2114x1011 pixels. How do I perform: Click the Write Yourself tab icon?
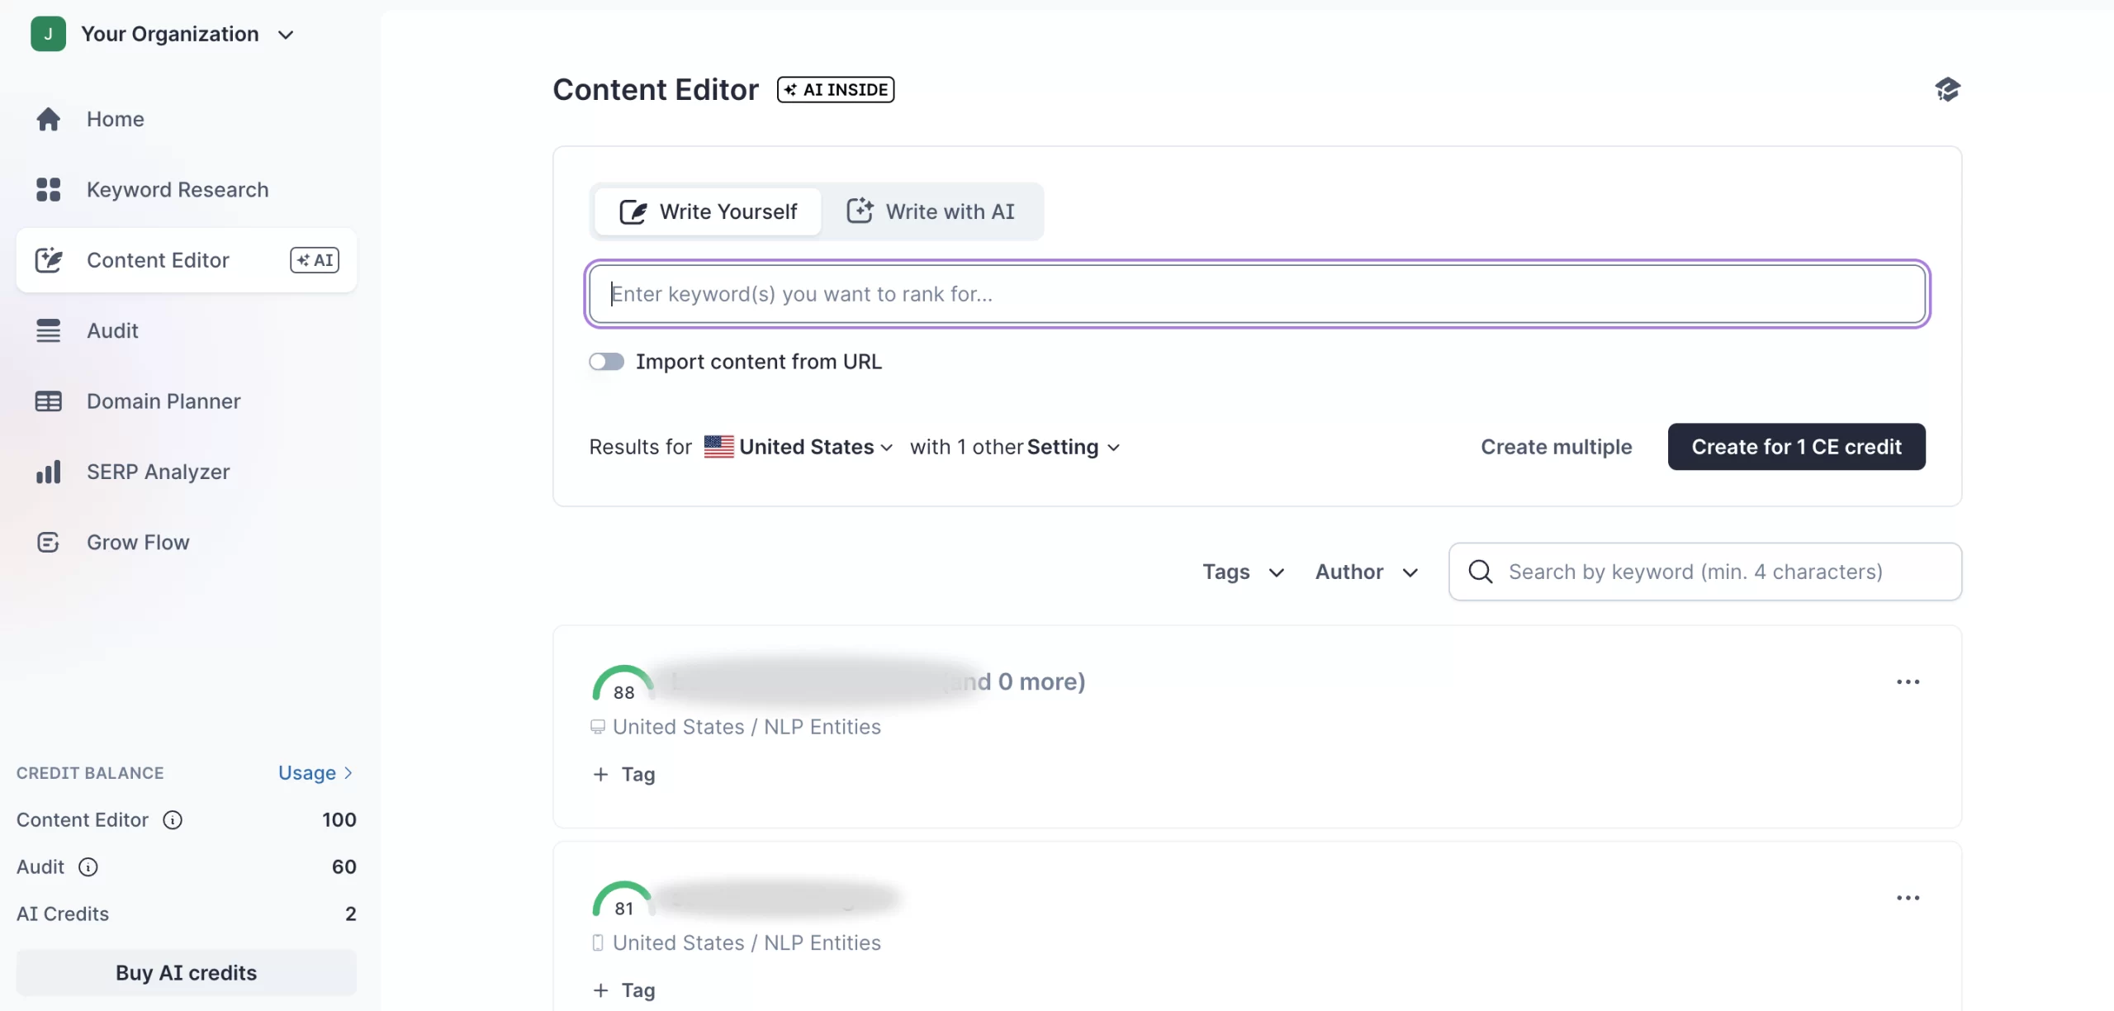point(633,211)
